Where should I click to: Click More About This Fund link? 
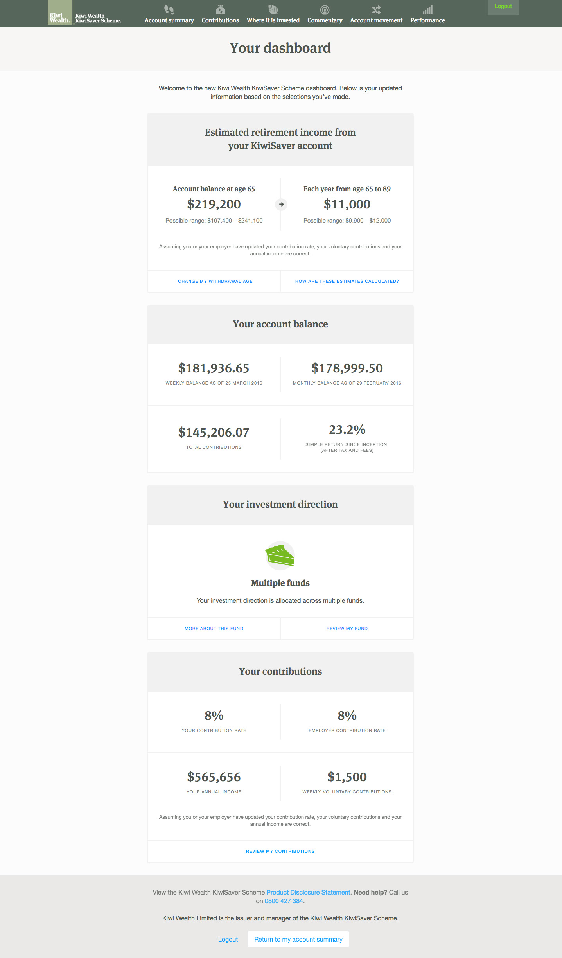click(x=214, y=629)
